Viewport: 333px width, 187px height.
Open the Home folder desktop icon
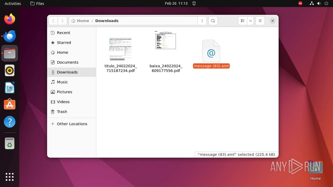315,170
